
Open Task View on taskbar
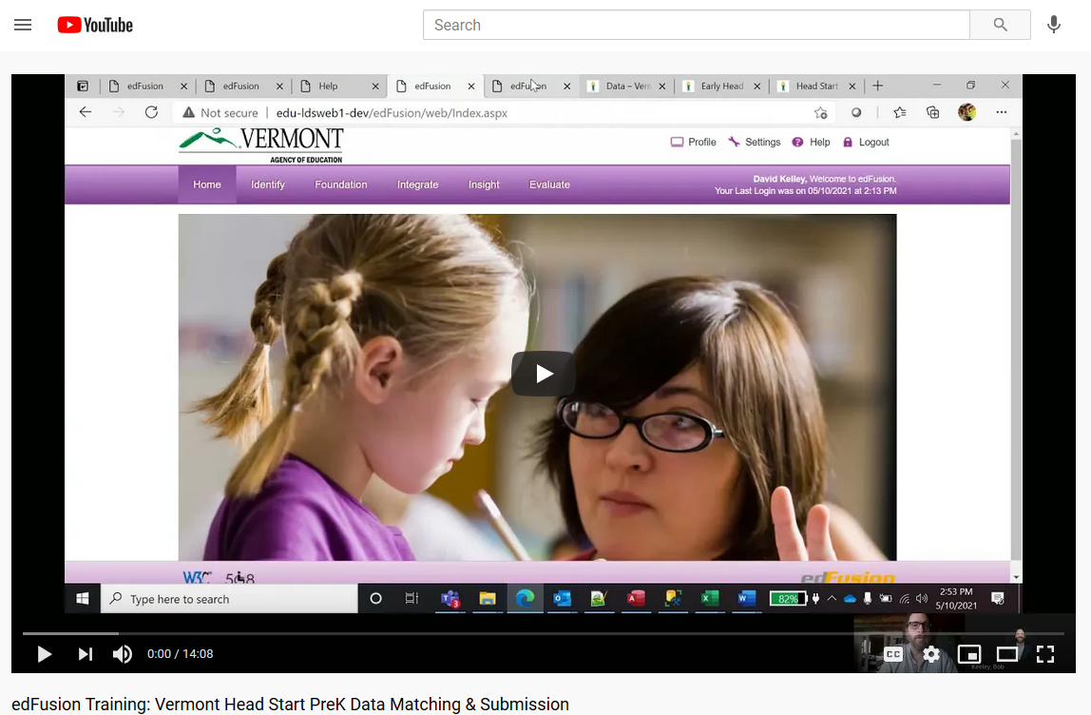click(x=412, y=599)
